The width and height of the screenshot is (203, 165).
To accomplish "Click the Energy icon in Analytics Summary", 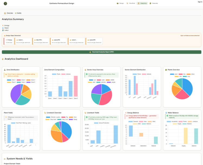I will coord(3,25).
